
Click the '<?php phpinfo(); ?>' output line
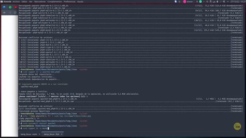[x=29, y=118]
